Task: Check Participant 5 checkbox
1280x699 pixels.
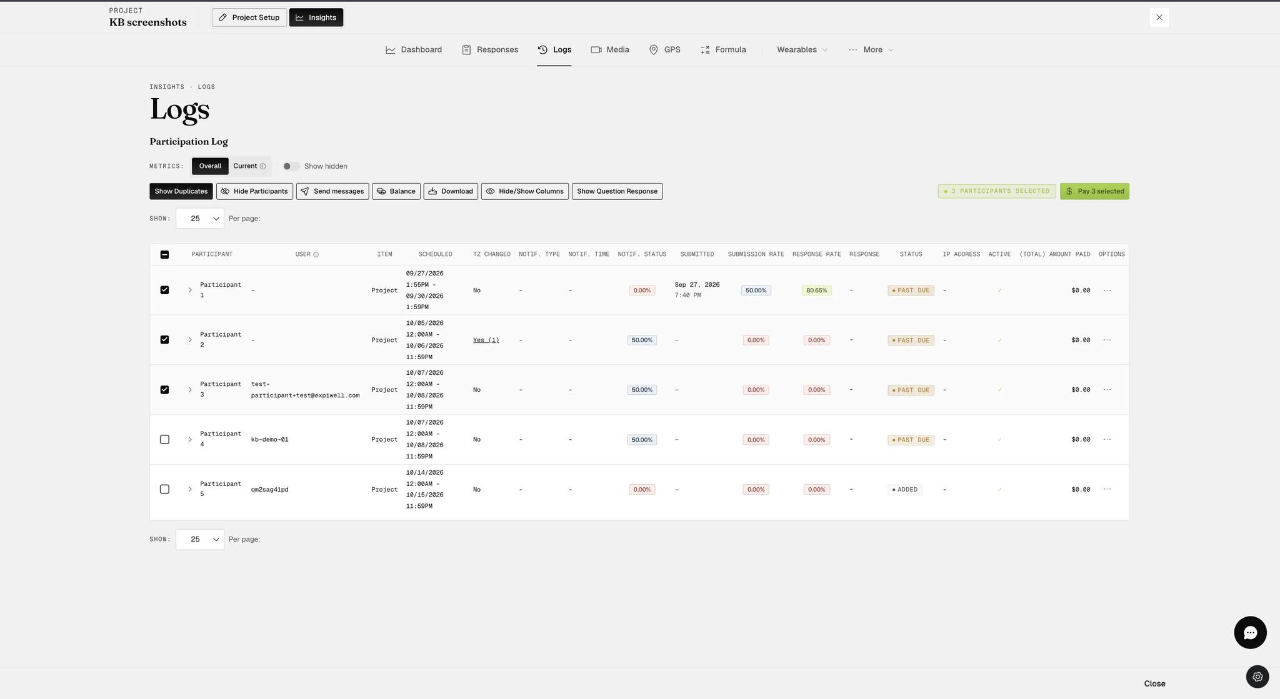Action: pyautogui.click(x=164, y=489)
